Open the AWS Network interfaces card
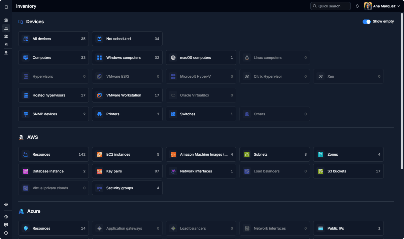Viewport: 404px width, 239px height. point(201,171)
